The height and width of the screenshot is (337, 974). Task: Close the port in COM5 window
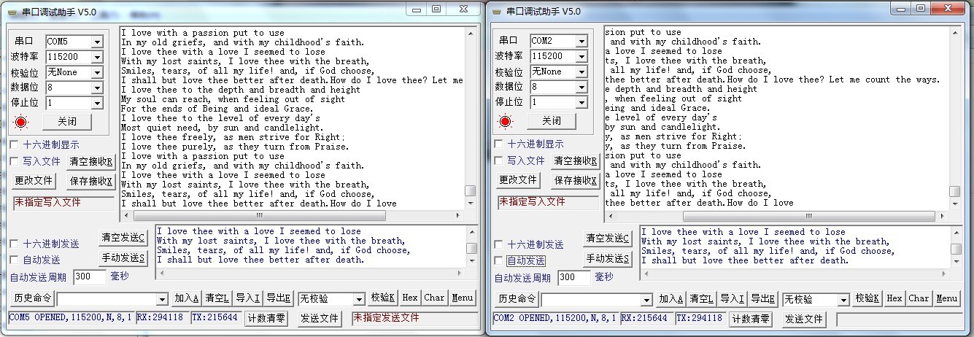67,122
